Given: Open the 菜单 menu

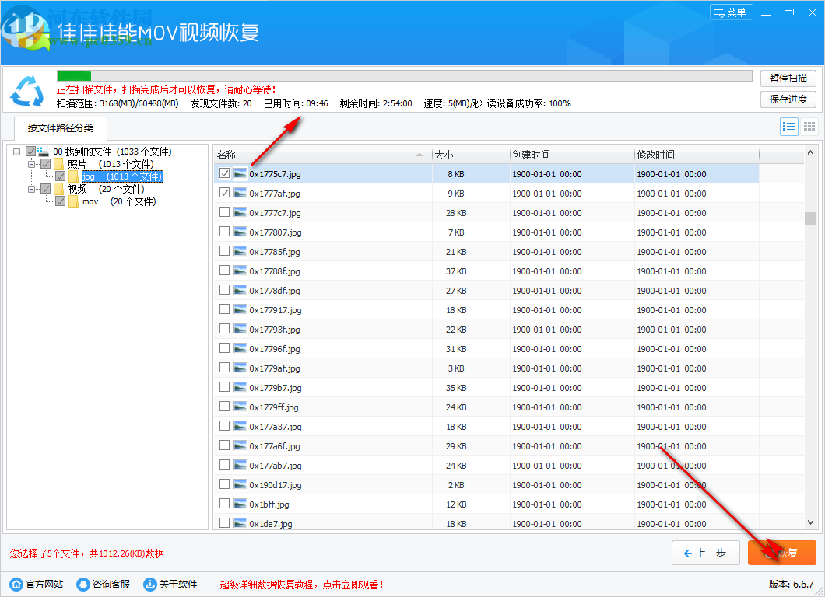Looking at the screenshot, I should 731,12.
